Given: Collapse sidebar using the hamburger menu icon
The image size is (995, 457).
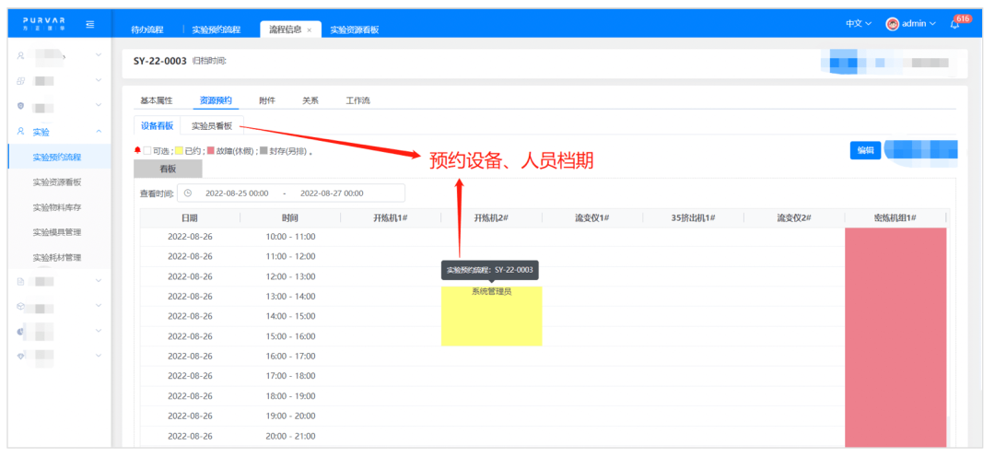Looking at the screenshot, I should click(89, 24).
